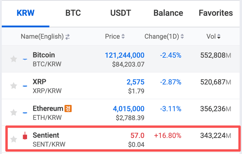
Task: Star Ethereum as a favorite
Action: coord(14,112)
